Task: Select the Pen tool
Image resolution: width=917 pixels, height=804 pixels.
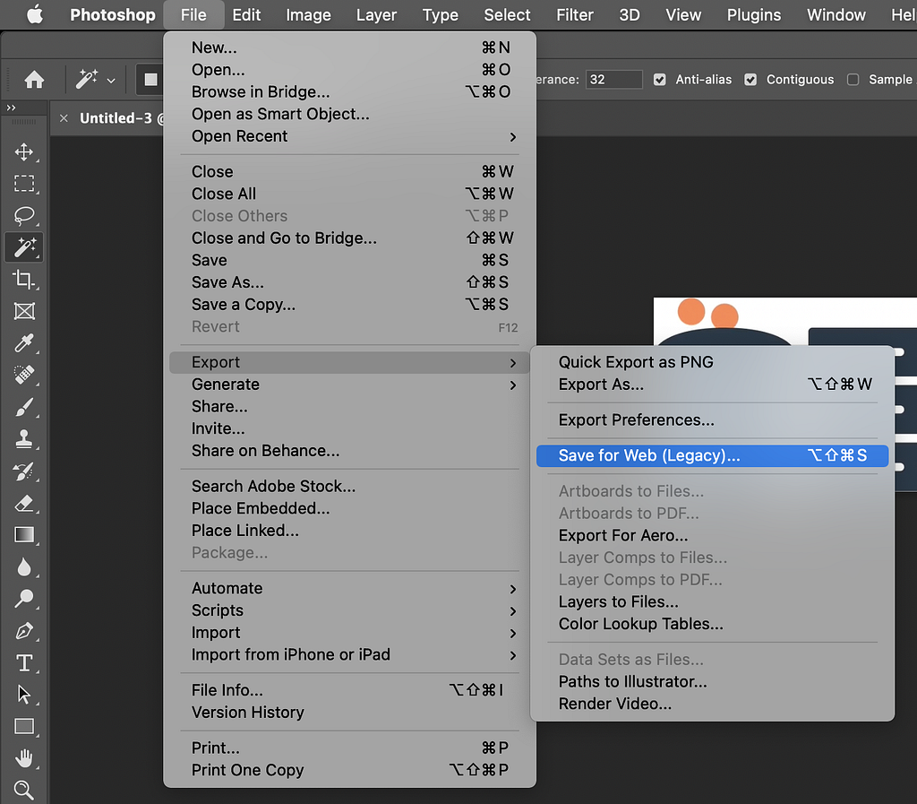Action: [x=24, y=631]
